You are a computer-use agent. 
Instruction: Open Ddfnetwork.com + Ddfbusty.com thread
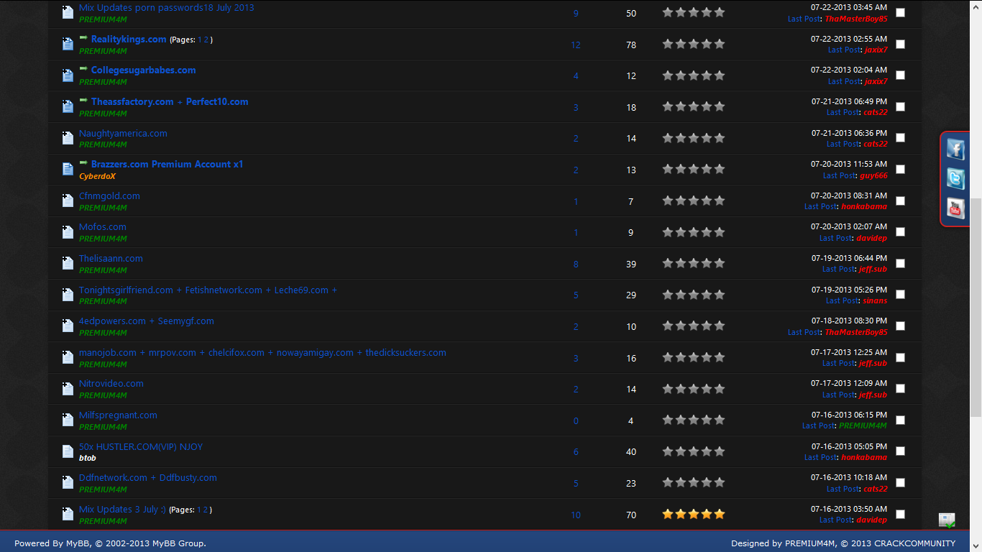point(148,477)
